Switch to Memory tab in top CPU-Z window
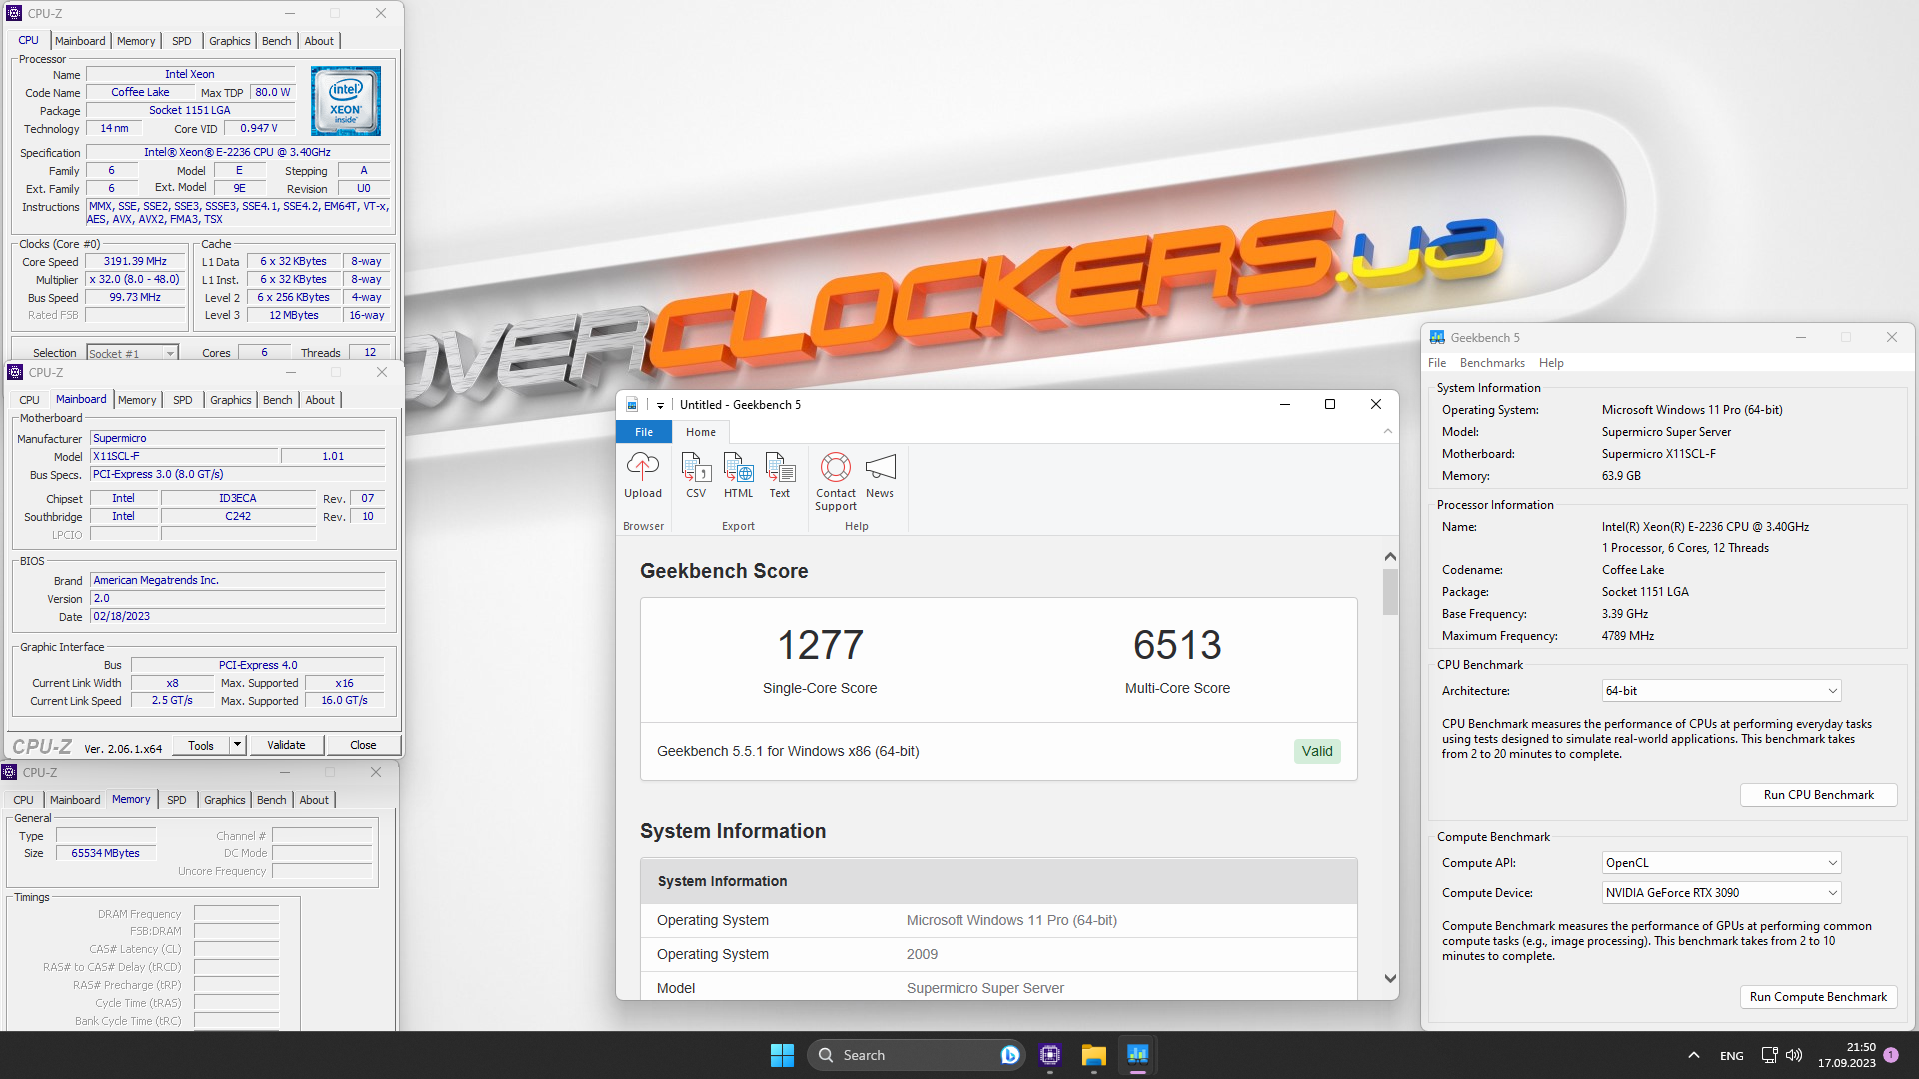The height and width of the screenshot is (1079, 1919). pyautogui.click(x=136, y=41)
